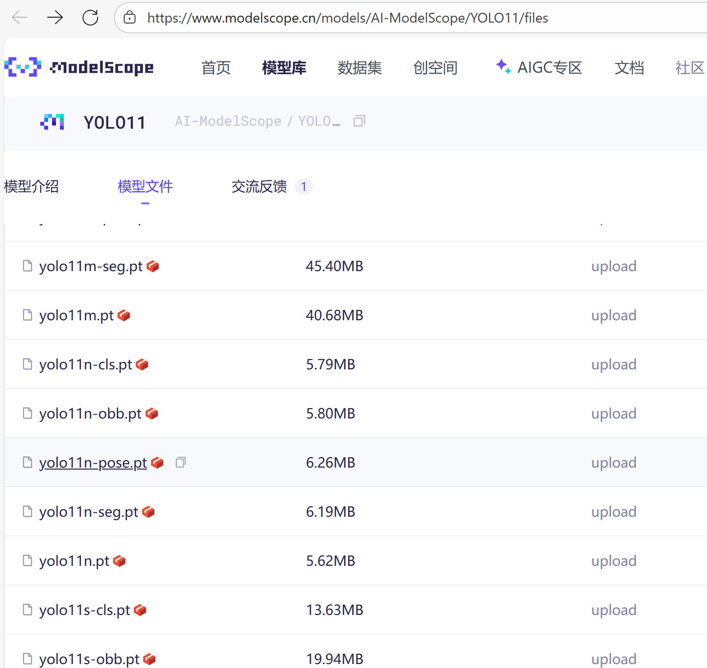Click file document icon of yolo11s-cls.pt
This screenshot has width=707, height=668.
point(27,610)
